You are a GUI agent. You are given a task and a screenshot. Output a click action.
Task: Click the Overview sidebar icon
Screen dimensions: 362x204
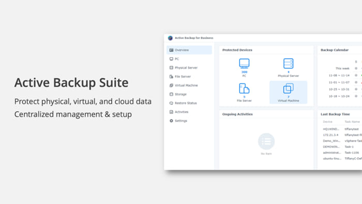(x=171, y=50)
